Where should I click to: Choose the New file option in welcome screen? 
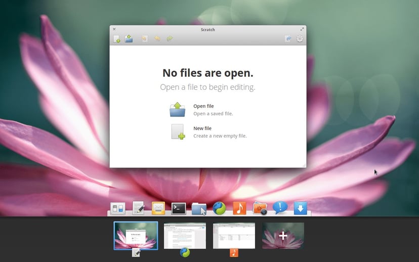(208, 132)
